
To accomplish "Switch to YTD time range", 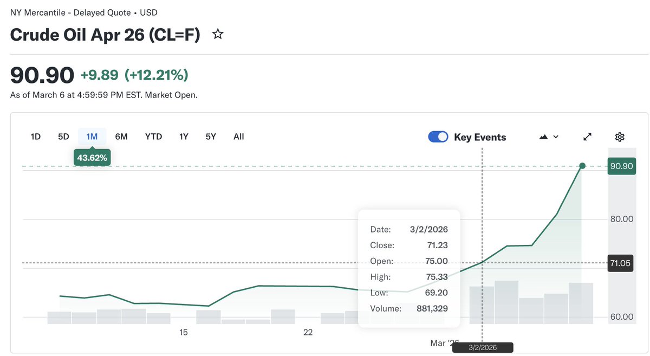I will click(x=153, y=137).
